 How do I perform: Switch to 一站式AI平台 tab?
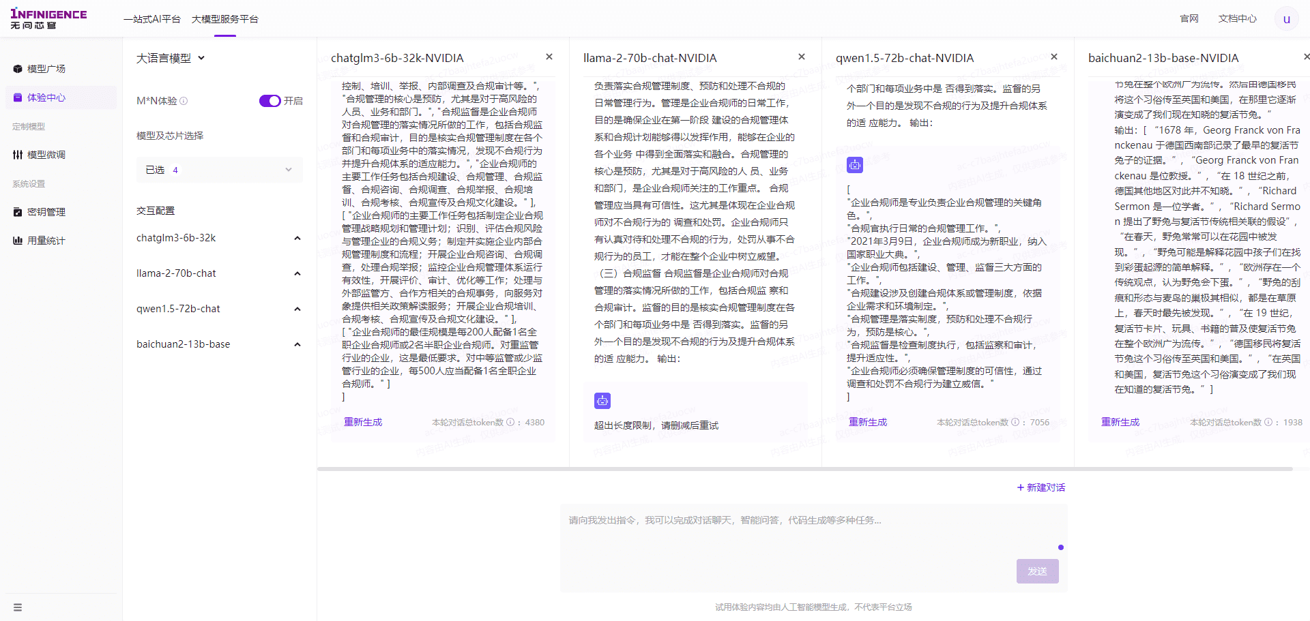151,19
